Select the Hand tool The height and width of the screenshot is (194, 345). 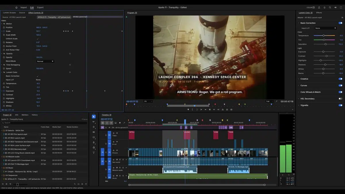pyautogui.click(x=94, y=147)
